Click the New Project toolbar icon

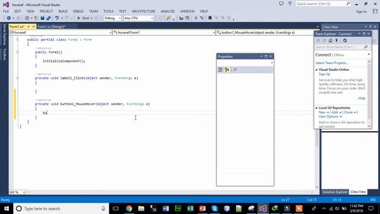click(x=27, y=18)
